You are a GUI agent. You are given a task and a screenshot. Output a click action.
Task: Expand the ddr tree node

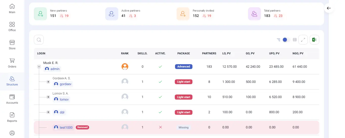(x=48, y=112)
